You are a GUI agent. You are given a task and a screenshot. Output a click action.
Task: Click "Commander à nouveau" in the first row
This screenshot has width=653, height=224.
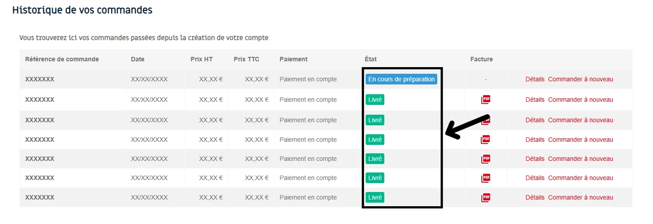pos(580,79)
